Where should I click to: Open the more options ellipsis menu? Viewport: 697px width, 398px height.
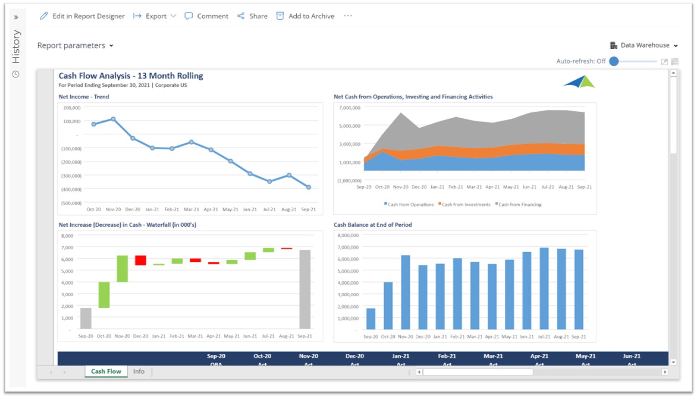348,16
